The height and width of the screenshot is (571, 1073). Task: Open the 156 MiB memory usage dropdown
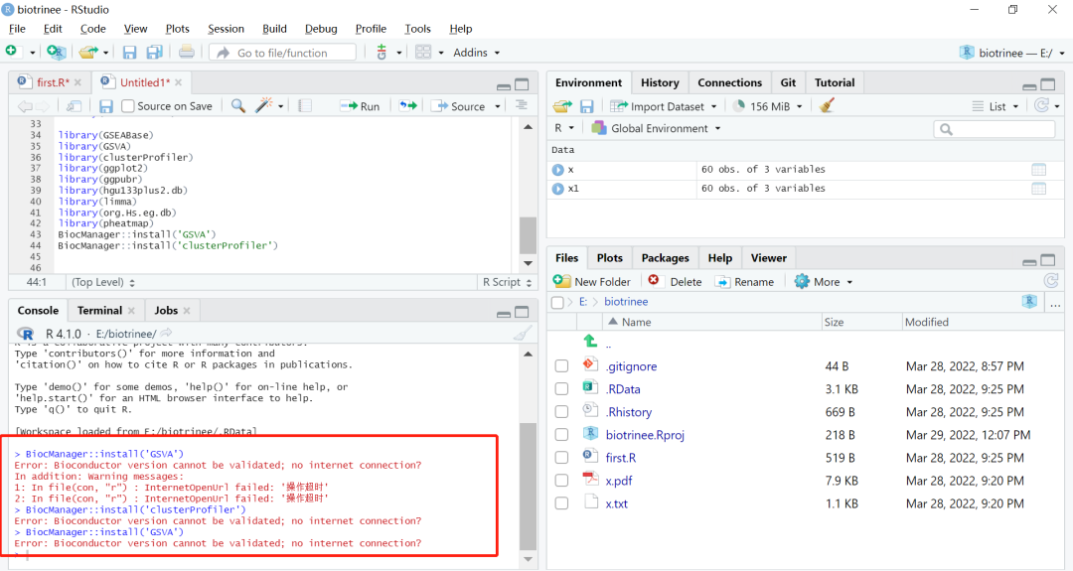[767, 106]
